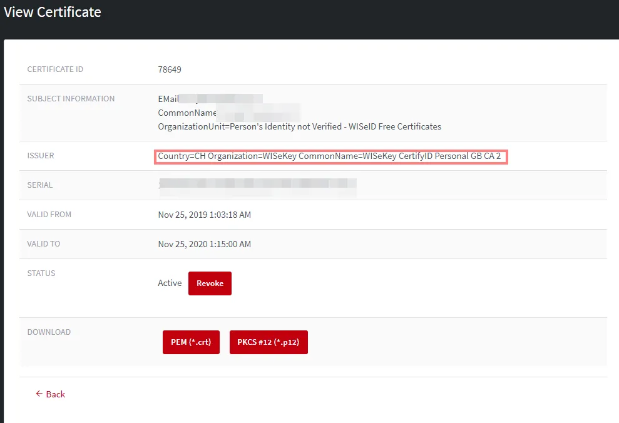This screenshot has height=423, width=619.
Task: Click the blurred serial number value
Action: pyautogui.click(x=257, y=186)
